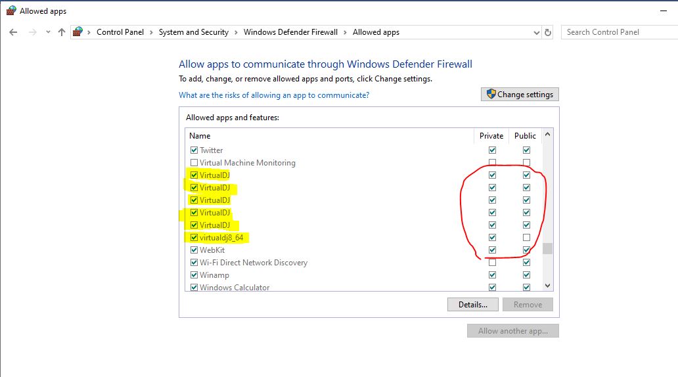Toggle Twitter Private network checkbox
Screen dimensions: 678x377
pyautogui.click(x=492, y=150)
